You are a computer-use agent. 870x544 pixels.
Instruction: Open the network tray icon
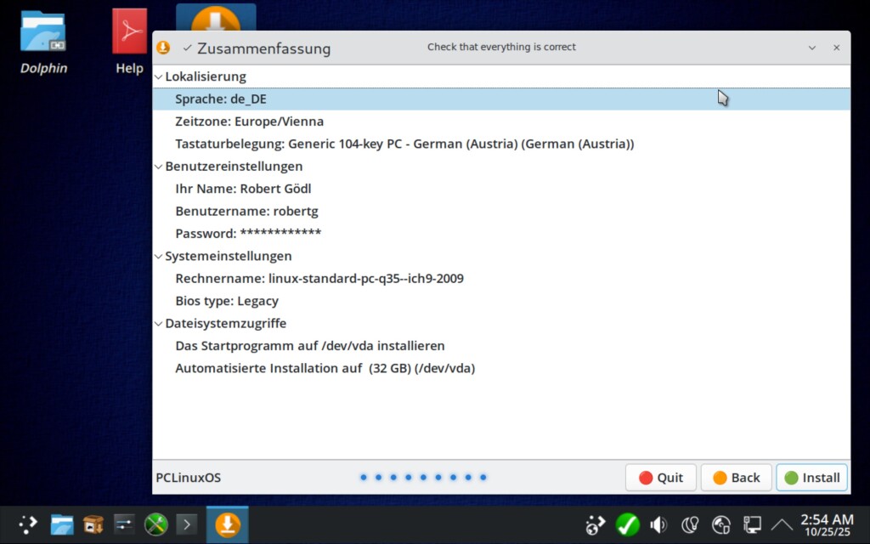(752, 525)
